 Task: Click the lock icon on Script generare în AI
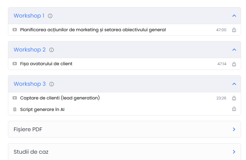coord(234,109)
